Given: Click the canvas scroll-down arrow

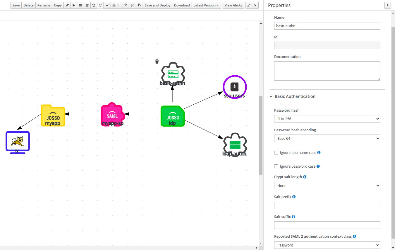Looking at the screenshot, I should 261,243.
